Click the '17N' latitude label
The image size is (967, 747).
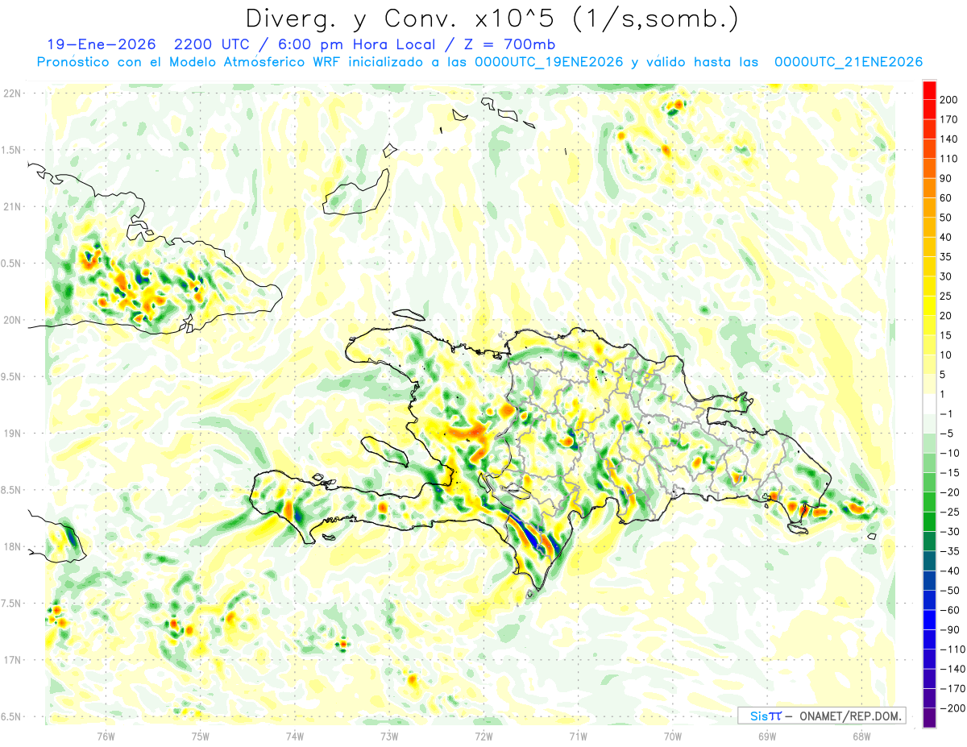[12, 660]
